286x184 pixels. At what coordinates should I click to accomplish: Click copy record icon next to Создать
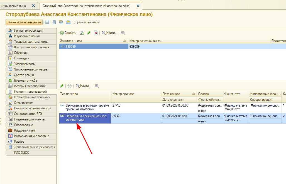(82, 33)
